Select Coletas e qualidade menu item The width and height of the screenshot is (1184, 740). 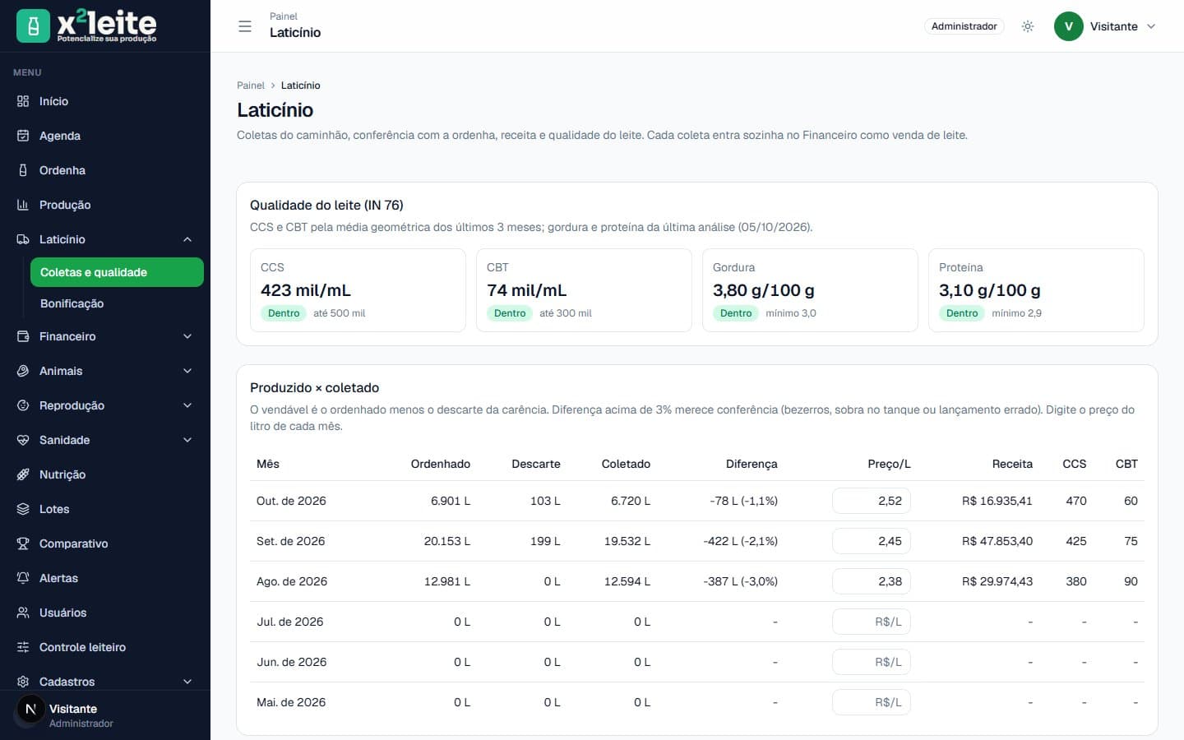pos(117,272)
